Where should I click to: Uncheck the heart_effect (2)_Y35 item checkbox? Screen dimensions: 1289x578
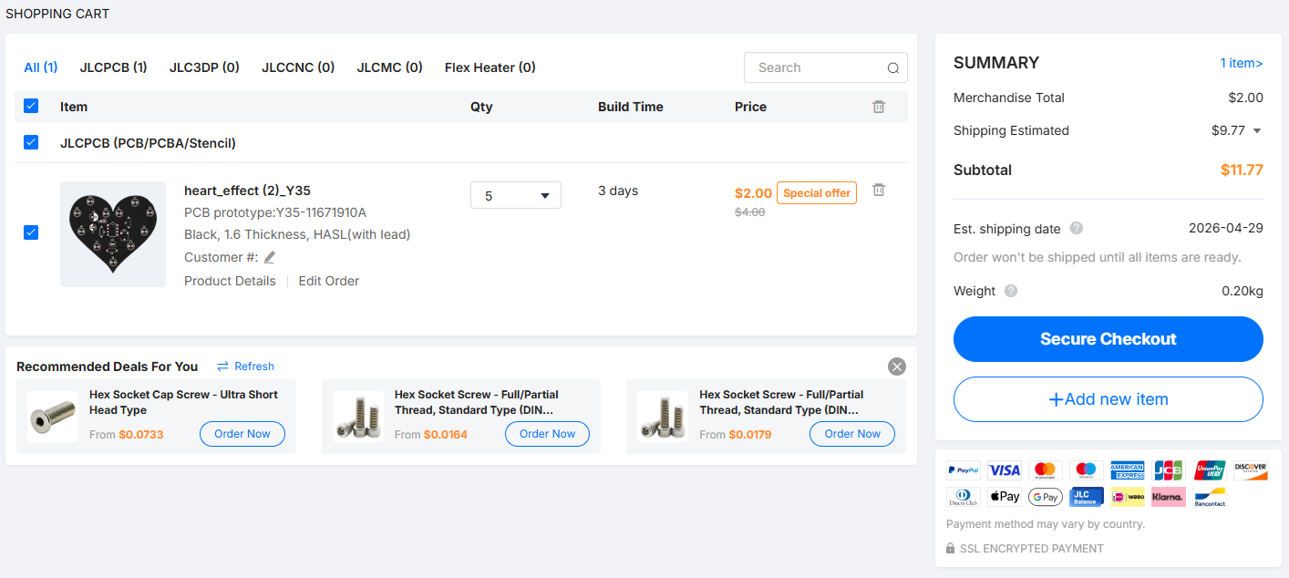click(31, 232)
